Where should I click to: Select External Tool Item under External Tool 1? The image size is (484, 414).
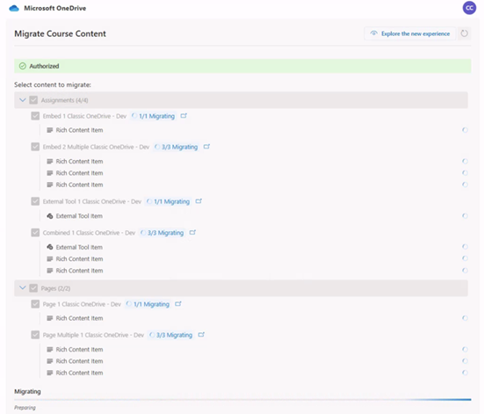[79, 216]
